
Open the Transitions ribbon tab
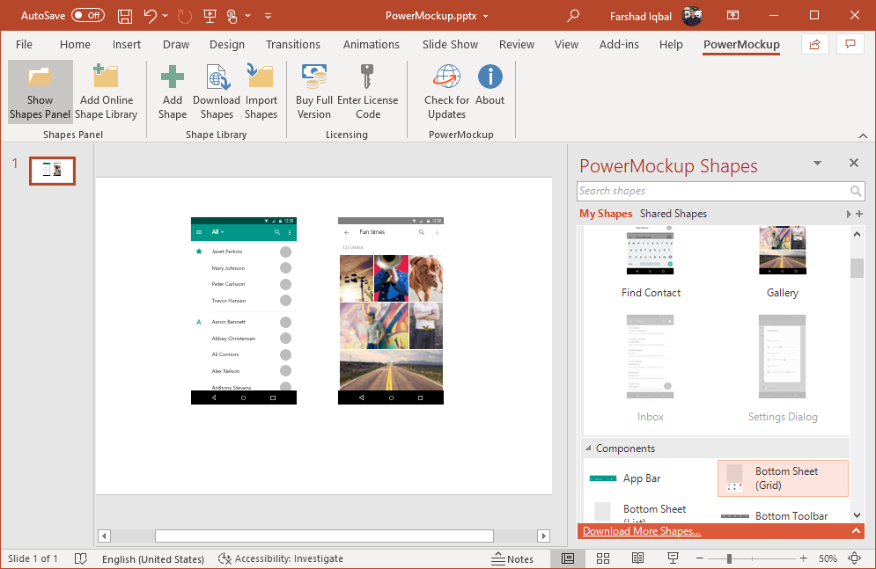click(x=292, y=45)
